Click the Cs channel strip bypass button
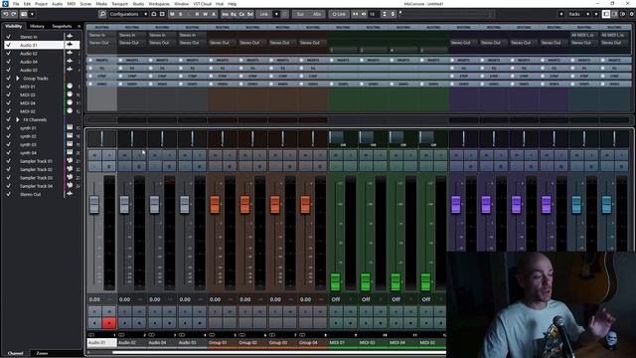 (x=241, y=14)
